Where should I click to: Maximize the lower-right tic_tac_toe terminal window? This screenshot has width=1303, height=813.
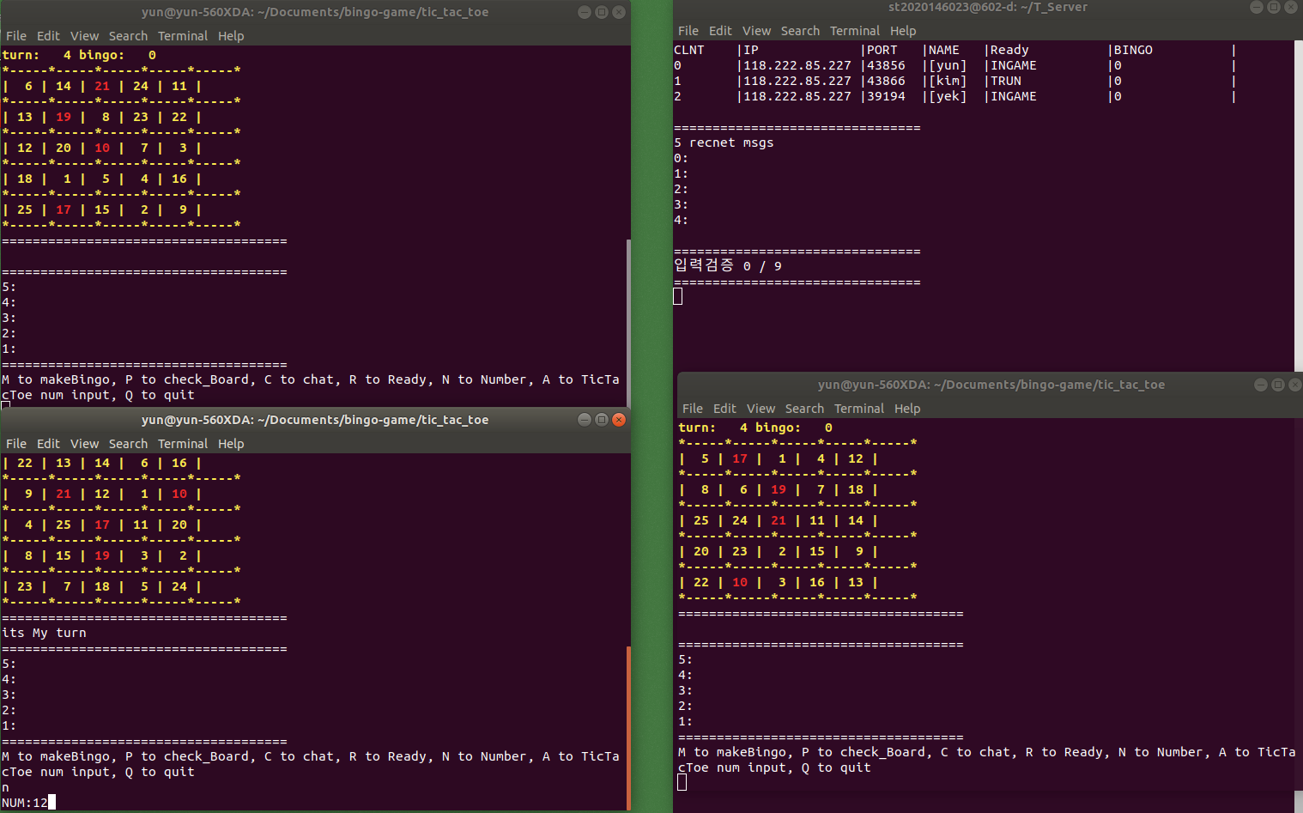1278,385
